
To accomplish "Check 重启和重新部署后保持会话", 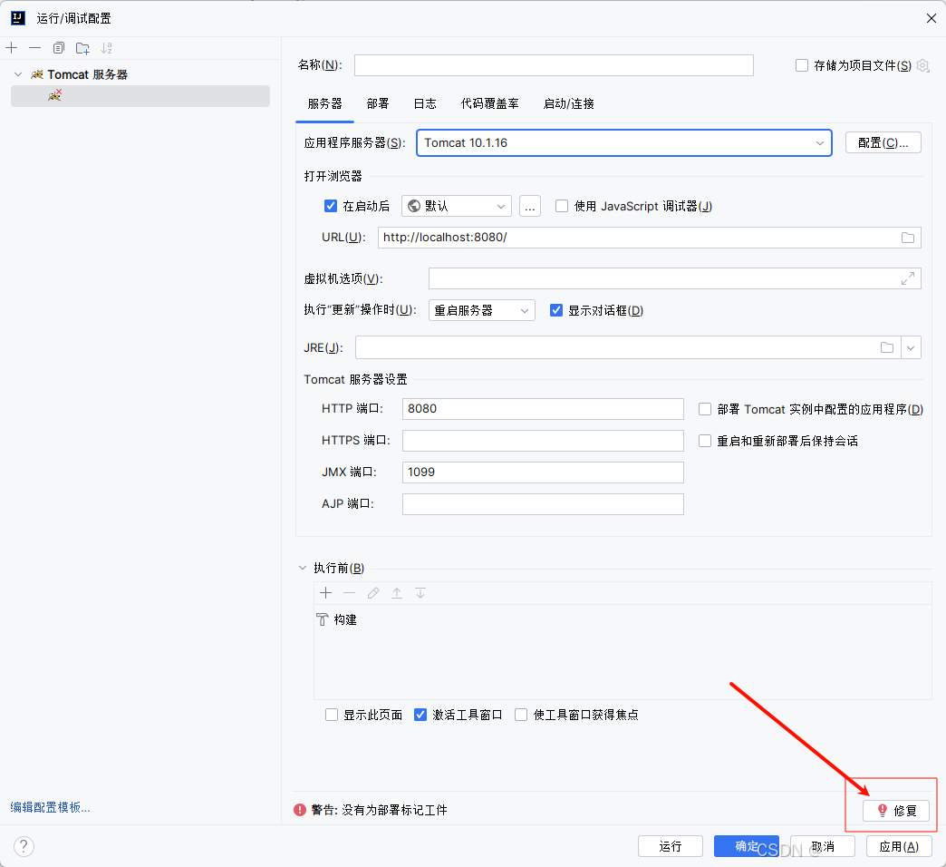I will click(704, 441).
